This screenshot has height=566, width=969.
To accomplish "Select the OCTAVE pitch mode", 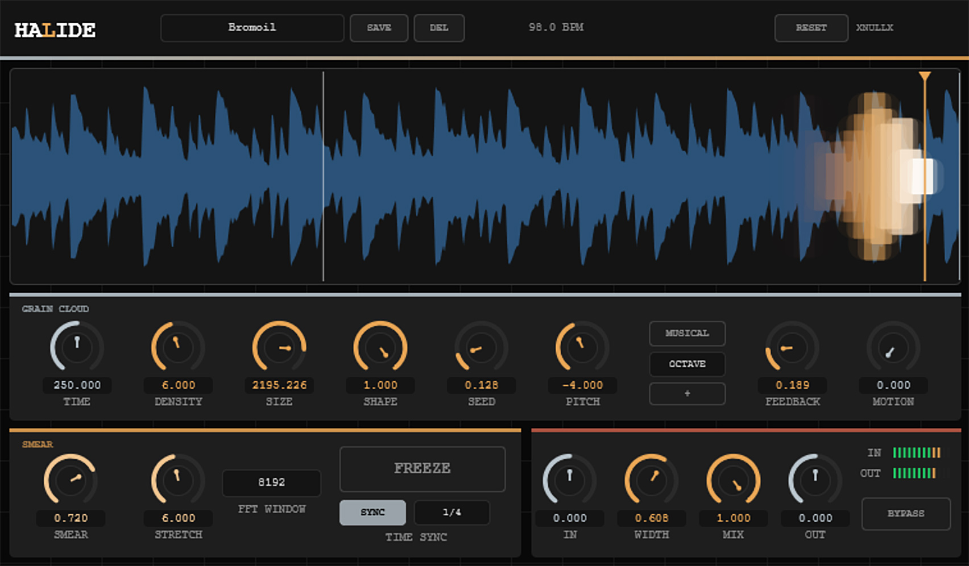I will point(687,364).
